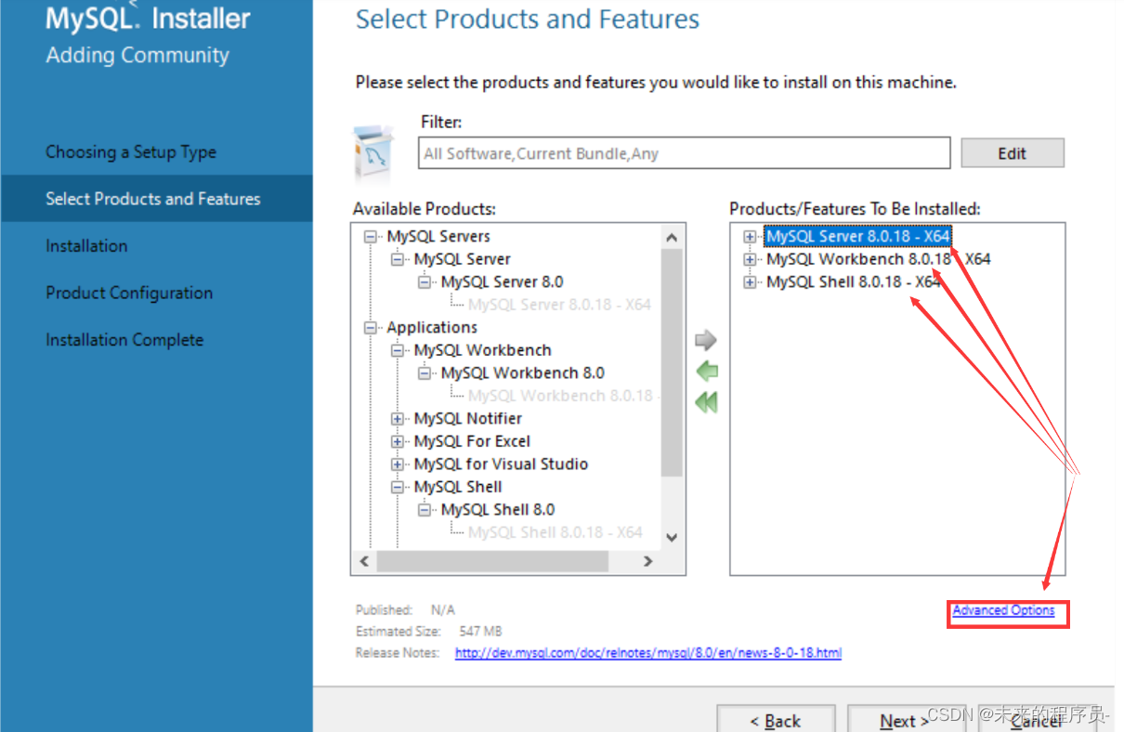Collapse the Applications tree node

point(372,328)
